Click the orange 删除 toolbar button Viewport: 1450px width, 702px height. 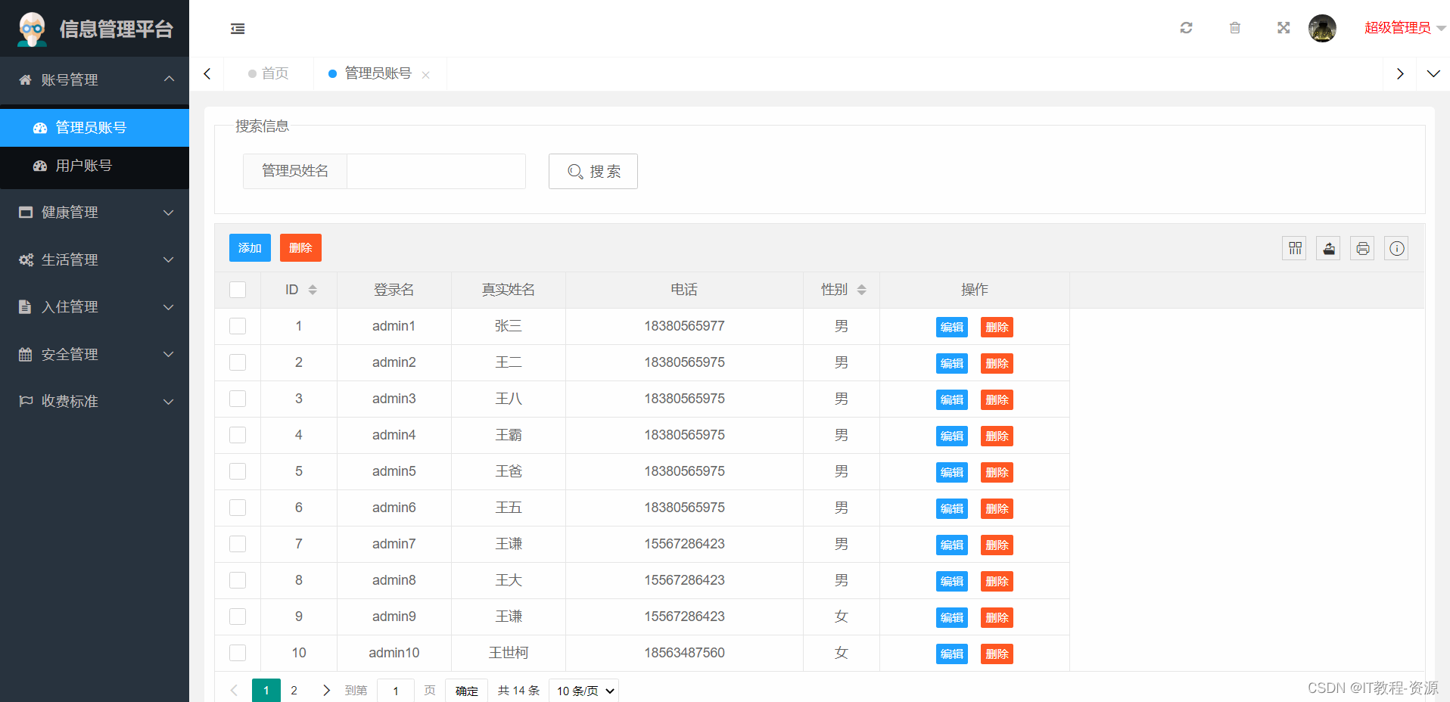[300, 247]
